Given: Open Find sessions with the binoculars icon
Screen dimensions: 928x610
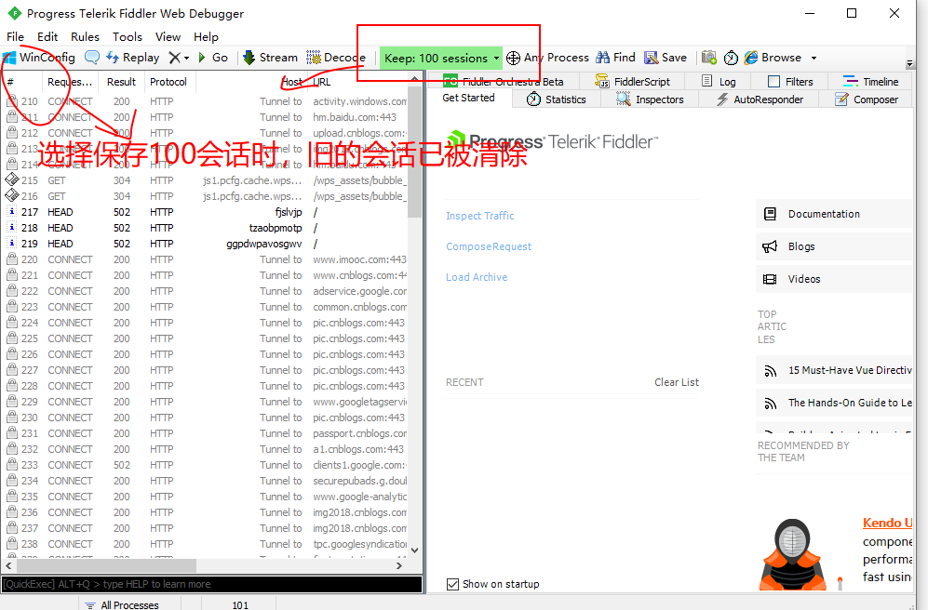Looking at the screenshot, I should [x=615, y=58].
